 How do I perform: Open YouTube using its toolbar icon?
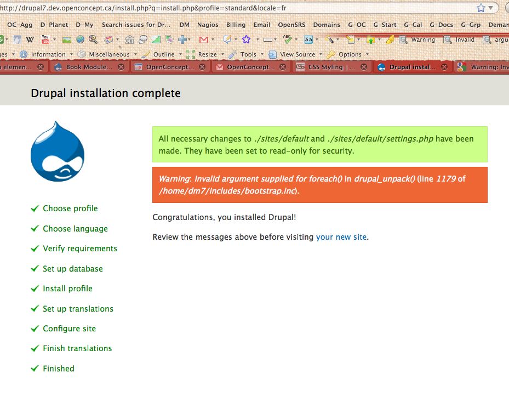(47, 39)
